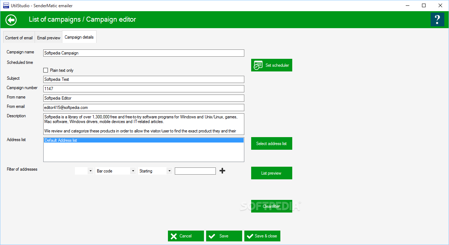Maximize the SenderMatic window
449x245 pixels.
coord(424,5)
